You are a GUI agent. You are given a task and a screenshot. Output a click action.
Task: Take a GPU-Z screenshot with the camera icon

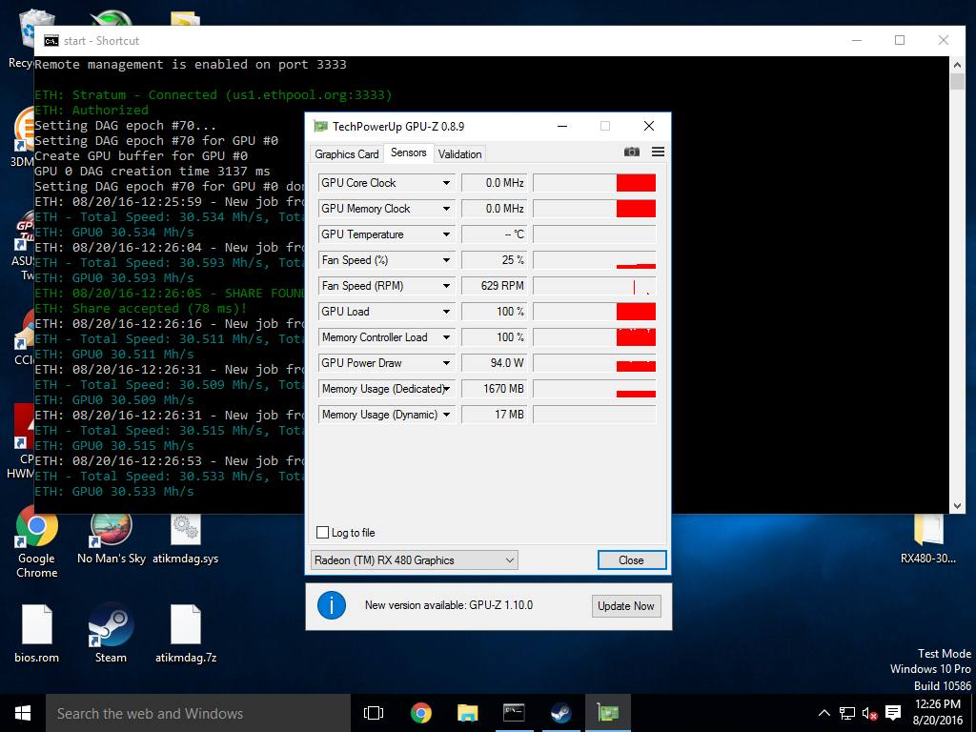(632, 152)
